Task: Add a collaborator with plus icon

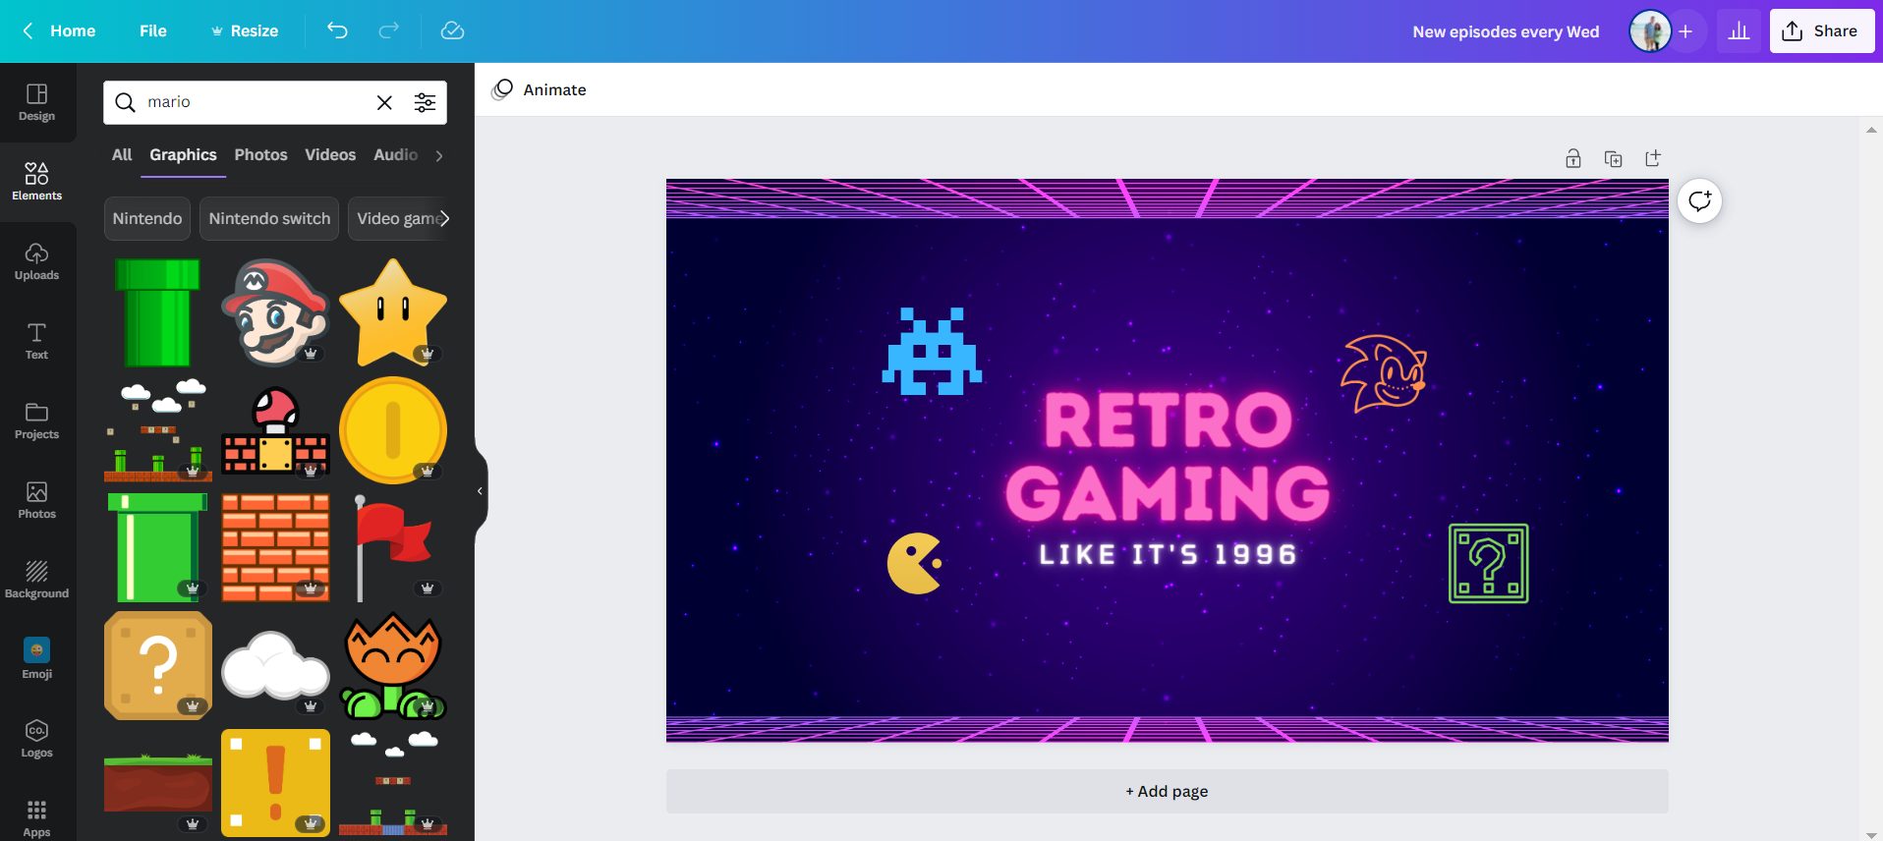Action: (x=1685, y=31)
